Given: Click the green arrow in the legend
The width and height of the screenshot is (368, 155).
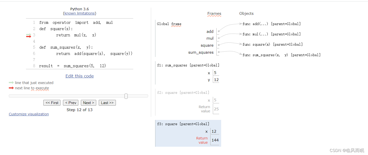Looking at the screenshot, I should (x=11, y=83).
